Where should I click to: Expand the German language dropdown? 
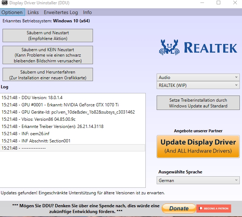click(198, 180)
